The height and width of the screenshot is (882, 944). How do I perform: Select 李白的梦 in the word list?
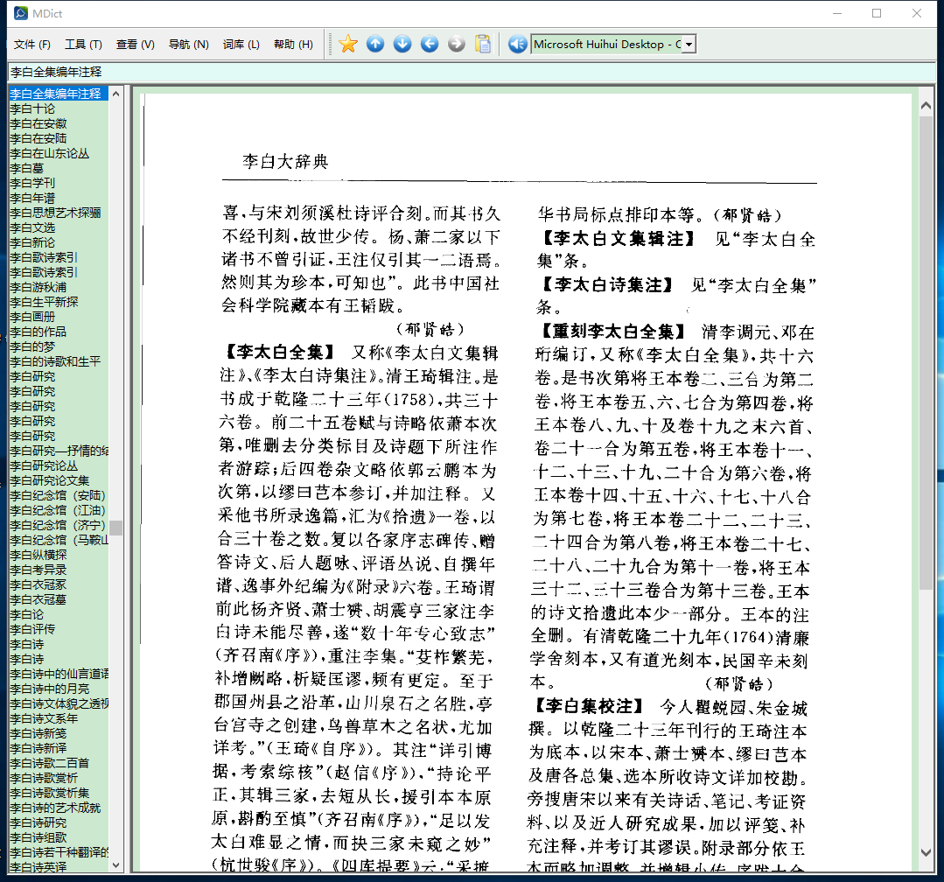coord(32,346)
